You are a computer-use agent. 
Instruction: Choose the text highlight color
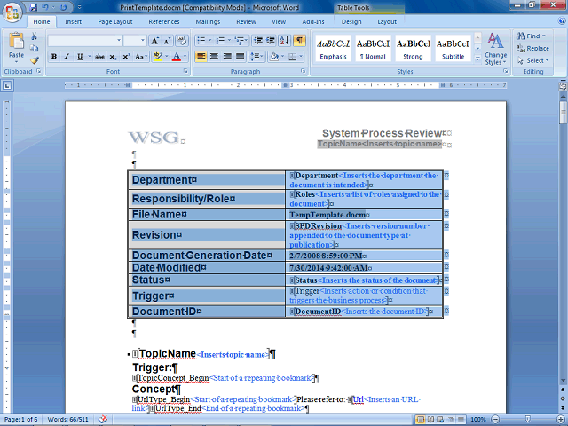[158, 57]
